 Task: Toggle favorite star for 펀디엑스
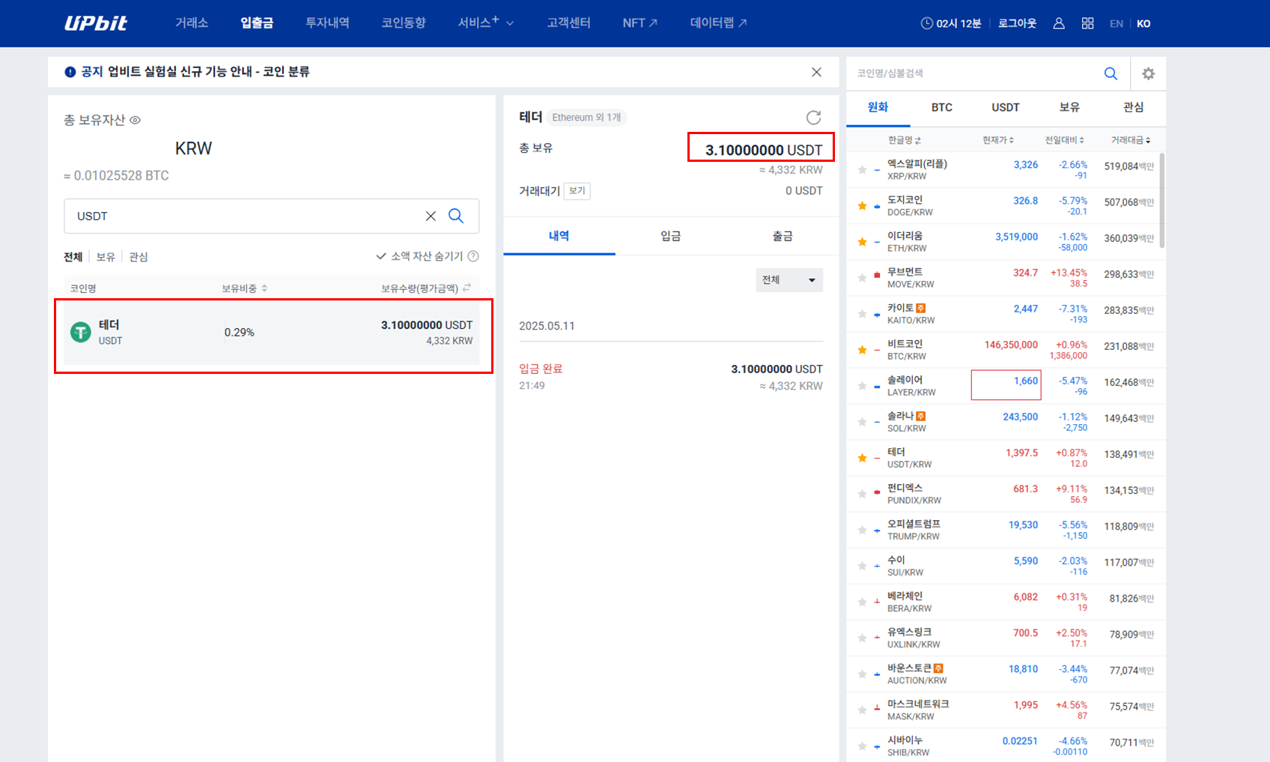862,494
